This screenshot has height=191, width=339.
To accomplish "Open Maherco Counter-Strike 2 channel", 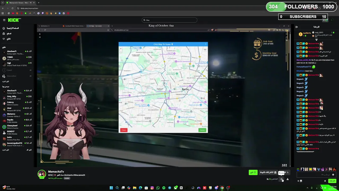I will 17,115.
